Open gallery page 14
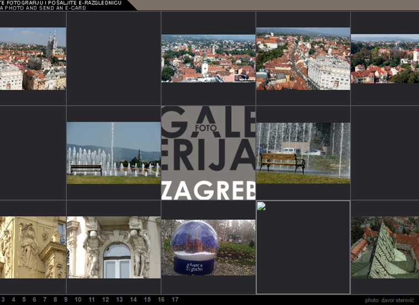The height and width of the screenshot is (305, 419). 133,299
